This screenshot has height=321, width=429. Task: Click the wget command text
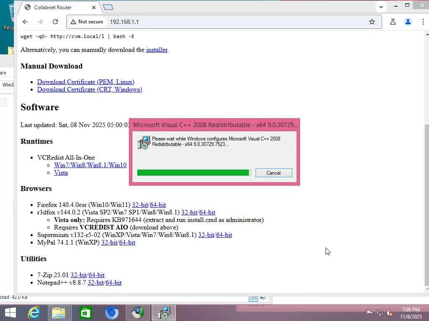78,36
